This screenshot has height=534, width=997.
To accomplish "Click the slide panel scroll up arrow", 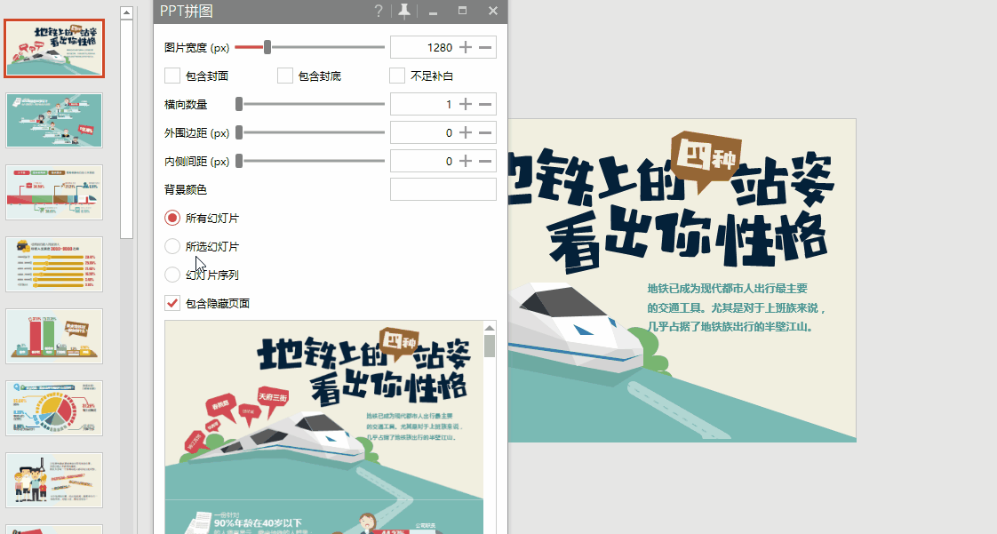I will tap(126, 13).
